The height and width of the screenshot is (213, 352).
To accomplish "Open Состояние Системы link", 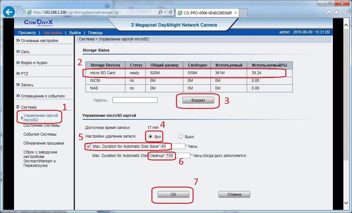I will tap(41, 125).
